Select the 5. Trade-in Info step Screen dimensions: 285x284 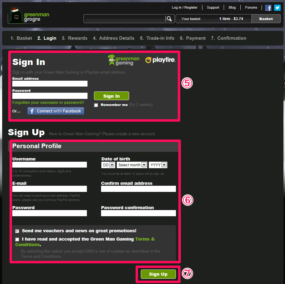tap(157, 38)
